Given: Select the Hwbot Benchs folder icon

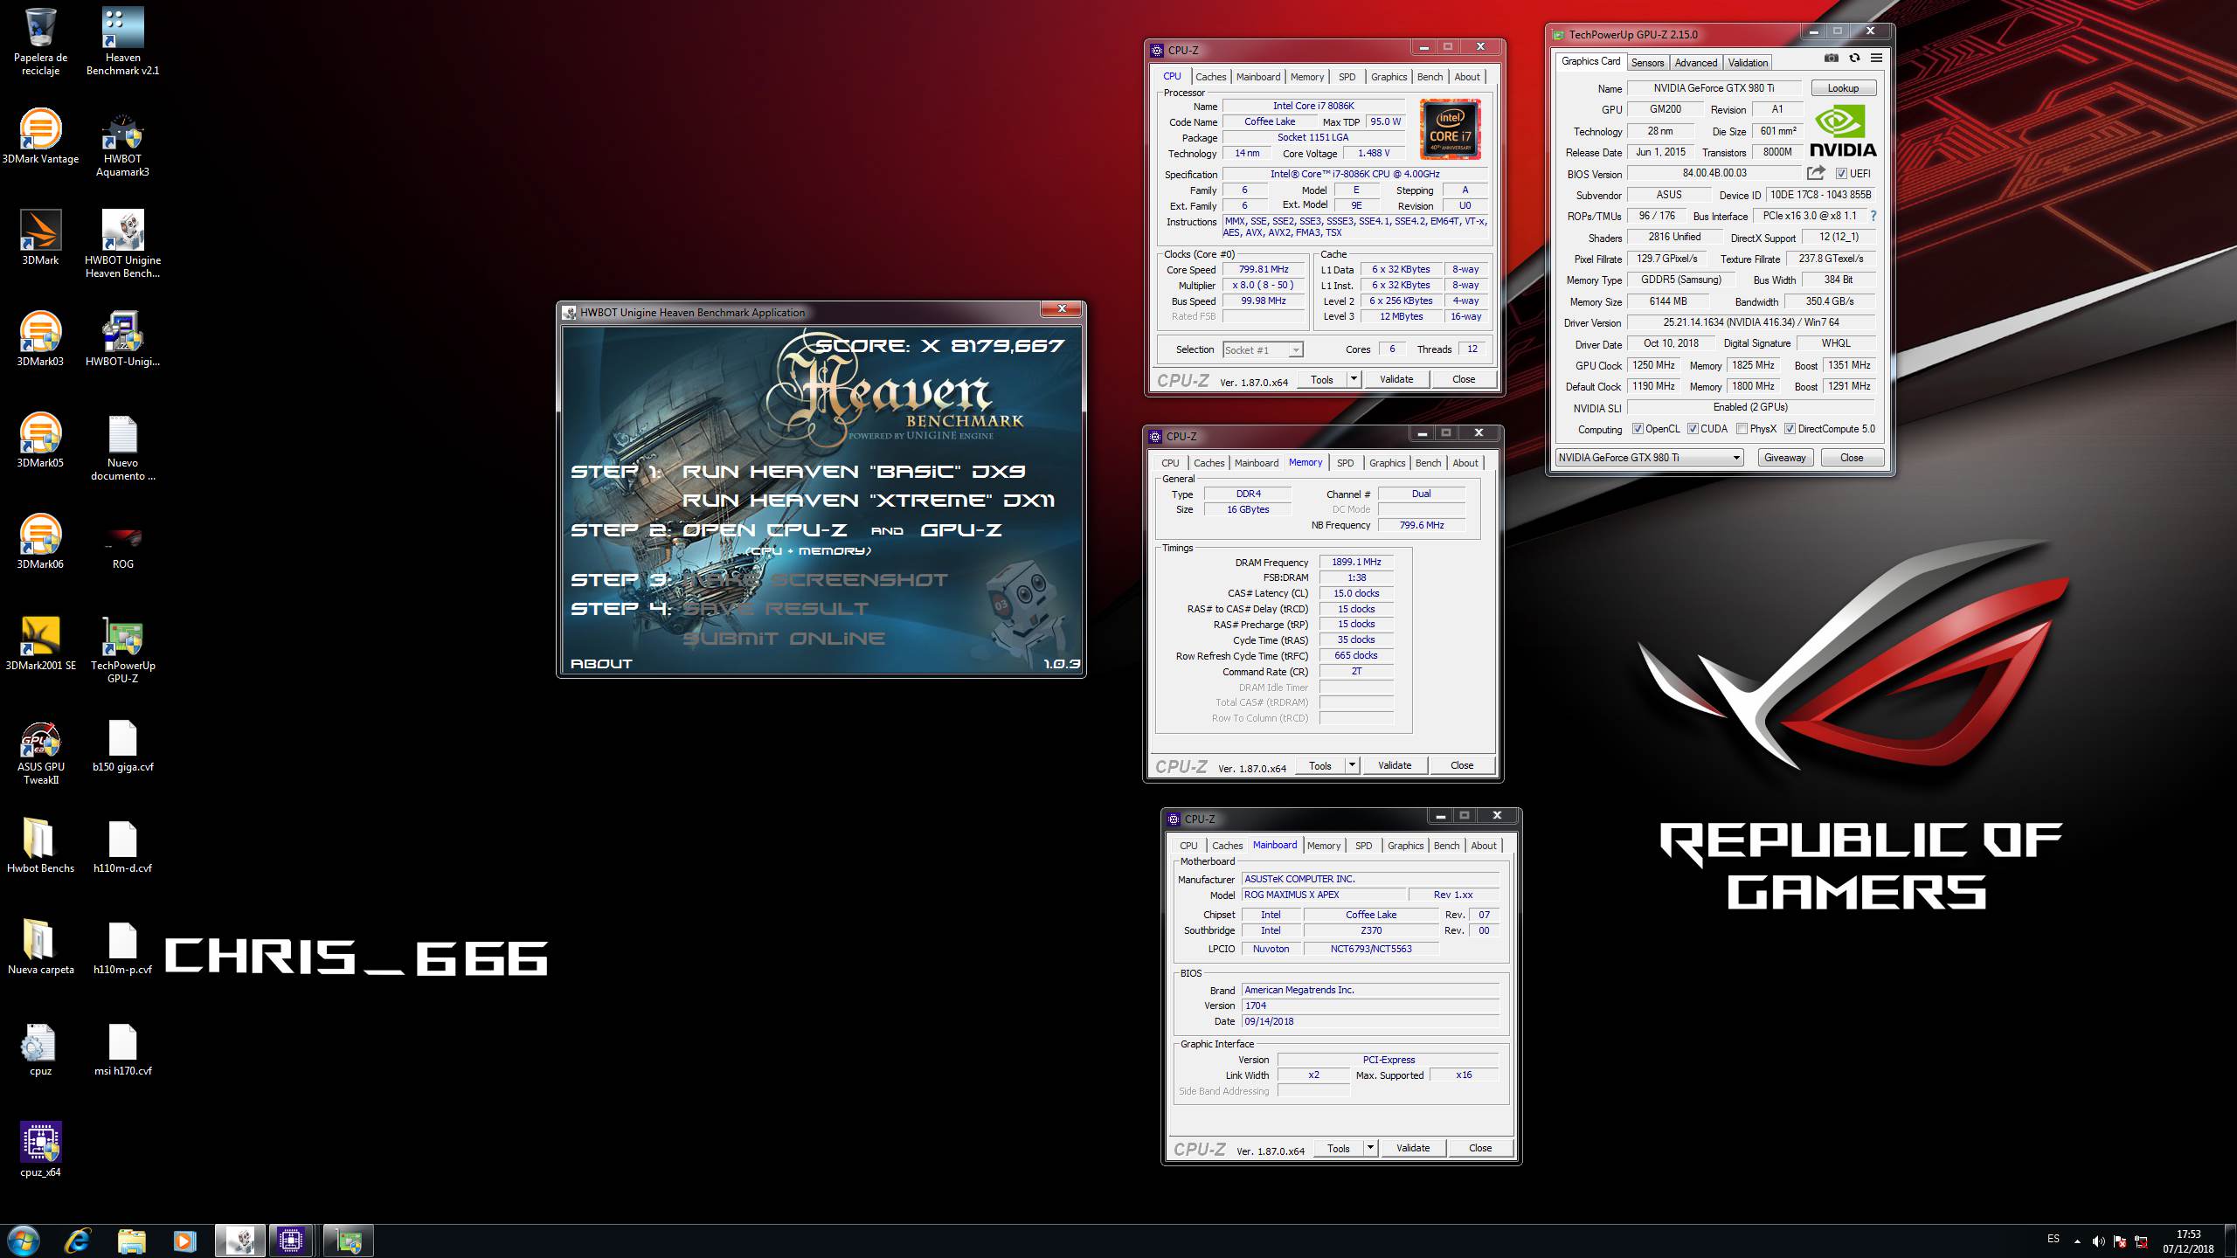Looking at the screenshot, I should click(x=40, y=846).
